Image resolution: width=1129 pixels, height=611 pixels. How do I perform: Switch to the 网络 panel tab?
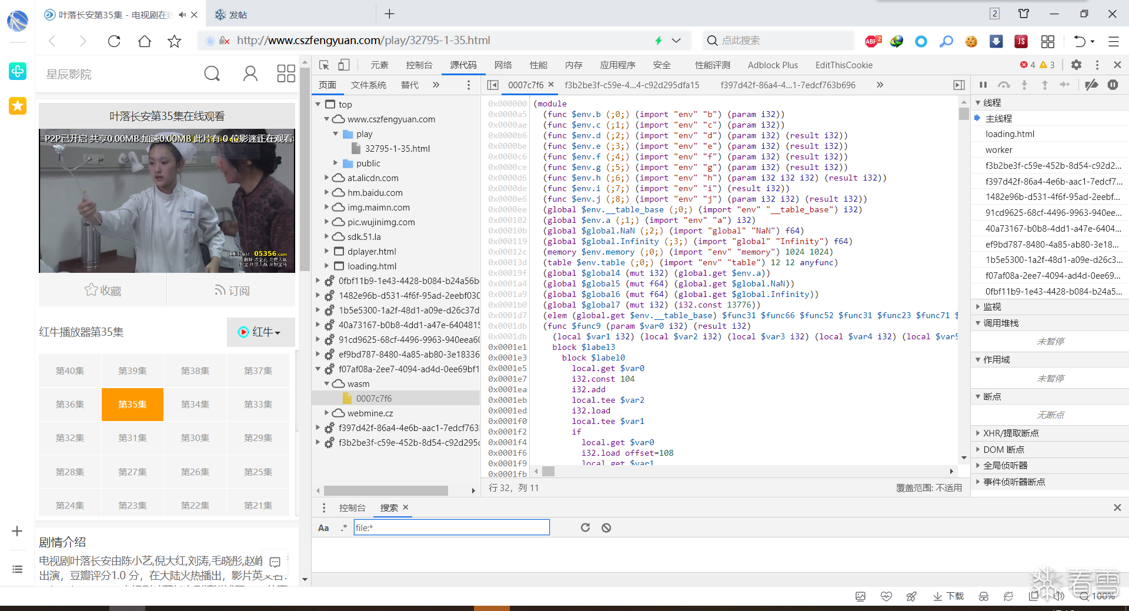503,65
